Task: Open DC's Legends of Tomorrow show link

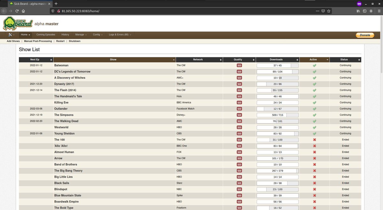Action: click(x=72, y=72)
